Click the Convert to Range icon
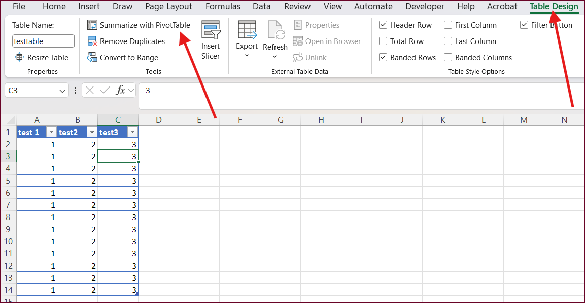 pyautogui.click(x=92, y=57)
